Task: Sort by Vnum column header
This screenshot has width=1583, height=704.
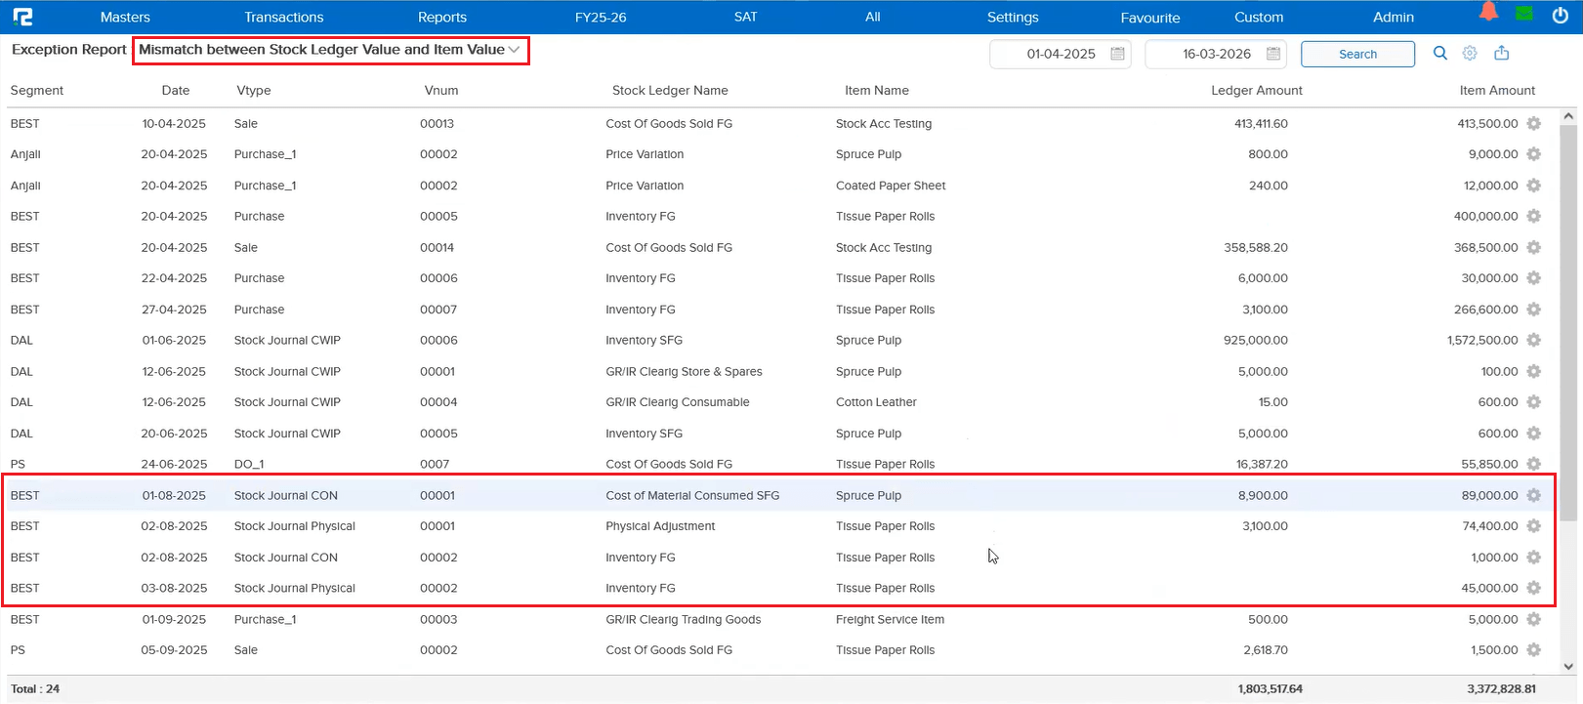Action: pyautogui.click(x=441, y=91)
